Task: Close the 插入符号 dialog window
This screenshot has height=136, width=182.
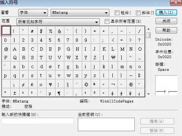Action: tap(176, 2)
